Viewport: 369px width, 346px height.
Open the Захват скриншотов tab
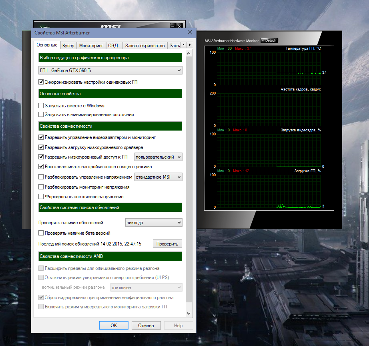(x=145, y=46)
